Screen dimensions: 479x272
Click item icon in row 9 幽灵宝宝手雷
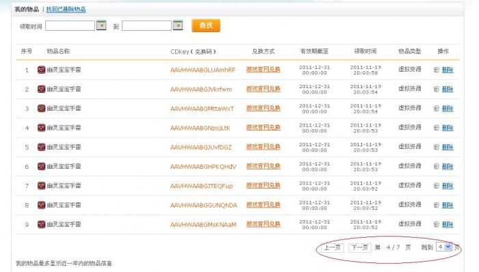coord(41,224)
